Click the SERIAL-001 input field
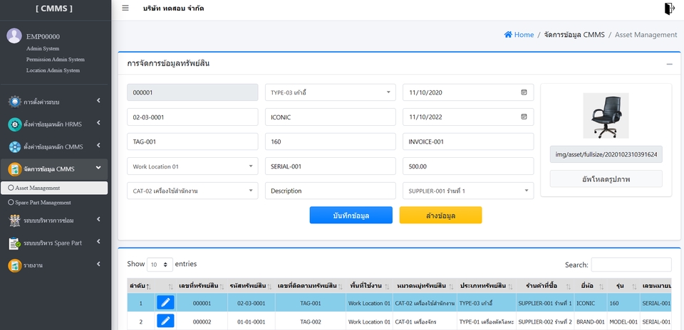This screenshot has height=330, width=684. (331, 166)
